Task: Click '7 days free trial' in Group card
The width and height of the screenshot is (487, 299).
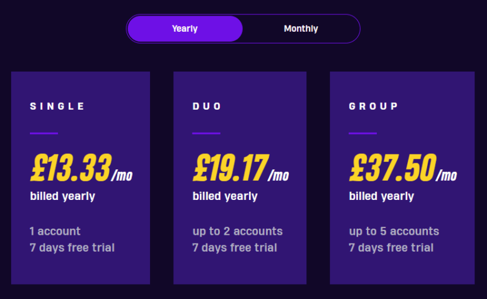Action: (x=391, y=247)
